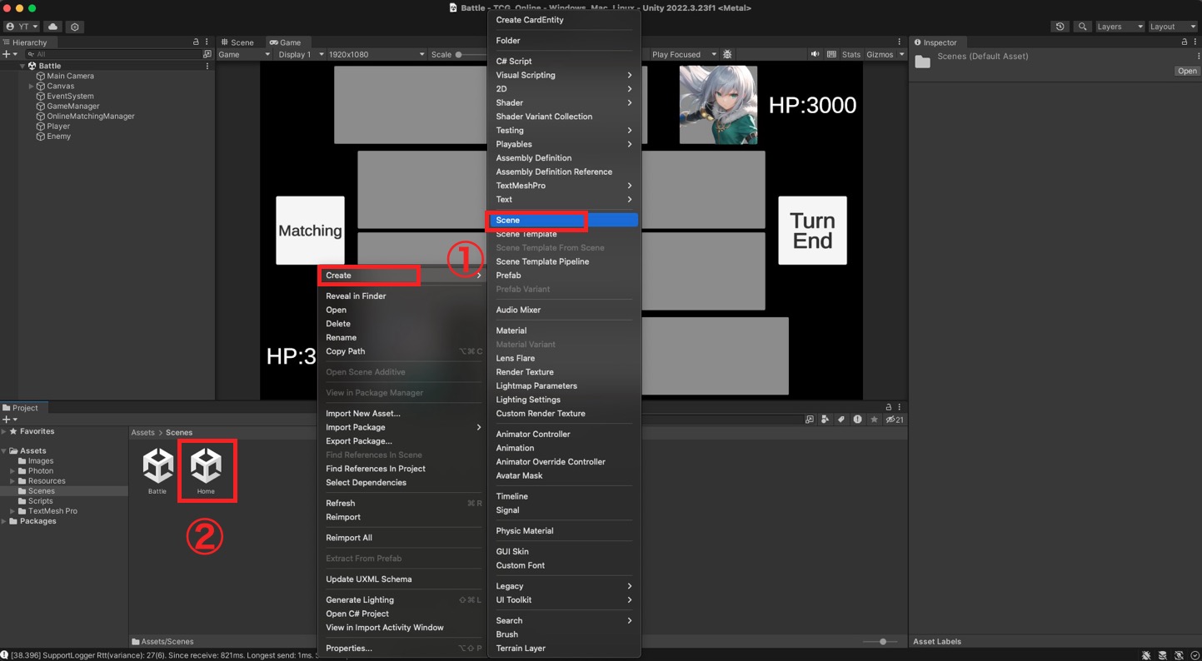The height and width of the screenshot is (661, 1202).
Task: Expand the Canvas object in Hierarchy
Action: (x=32, y=86)
